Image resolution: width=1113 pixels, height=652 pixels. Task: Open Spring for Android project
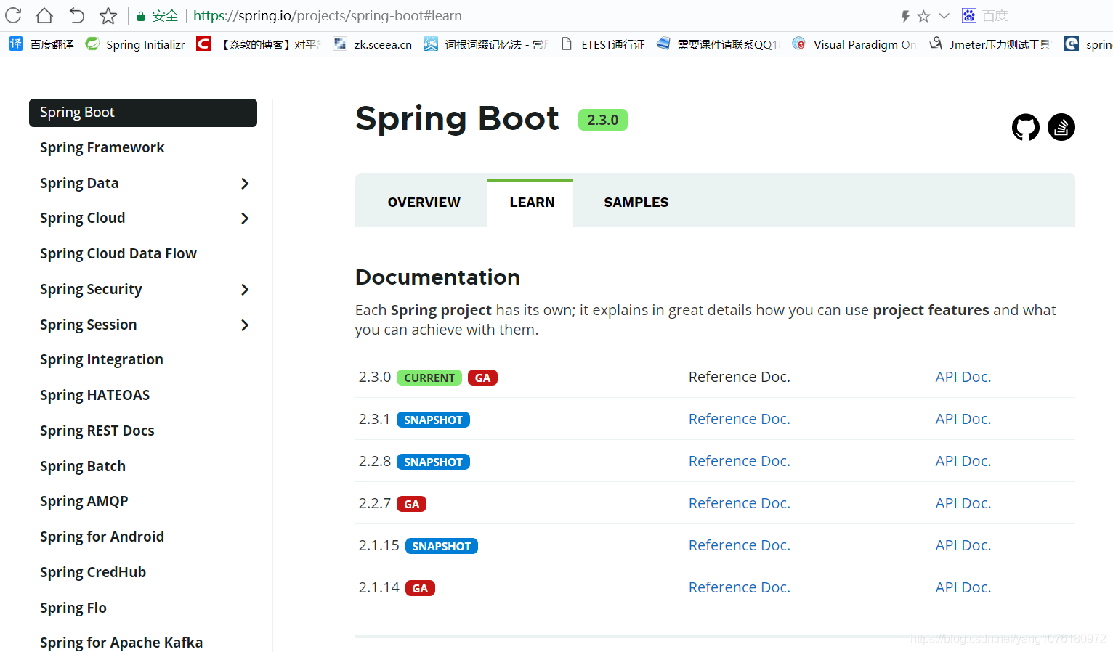(102, 537)
